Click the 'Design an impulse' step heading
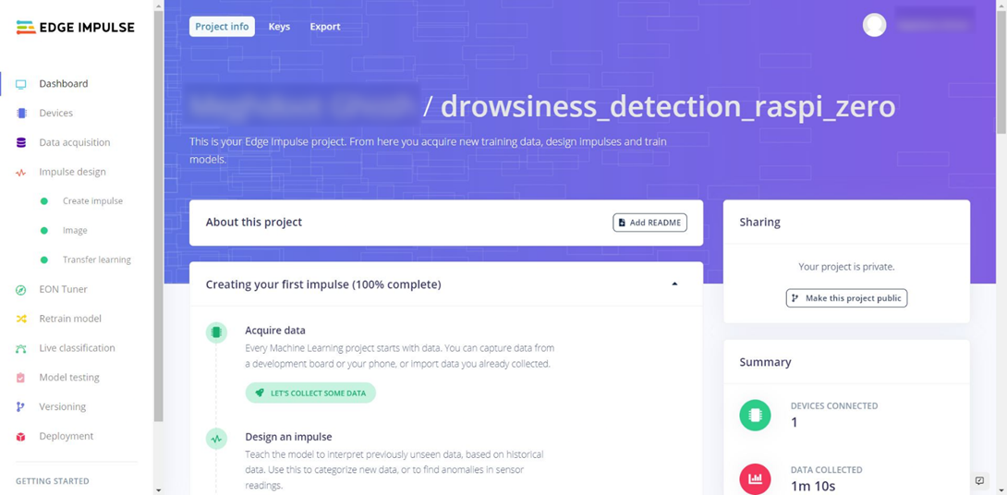Screen dimensions: 1007x495 click(x=288, y=437)
